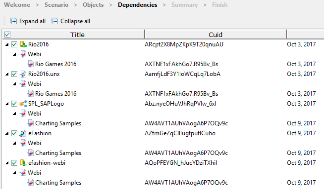Go to the Objects wizard step
Viewport: 324px width, 189px height.
pos(93,5)
